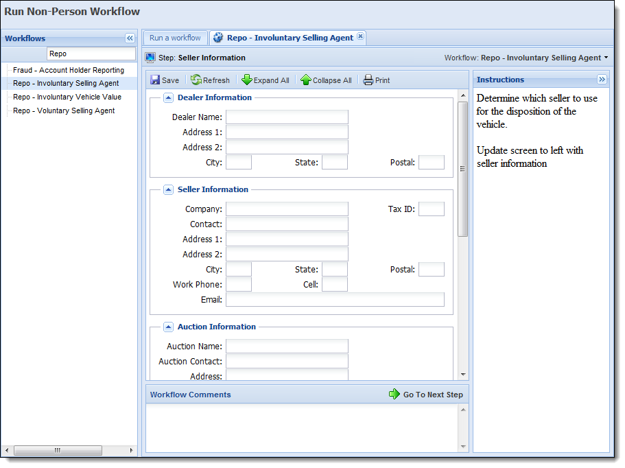Click the Workflows scrollbar left arrow
This screenshot has height=468, width=625.
pos(7,450)
